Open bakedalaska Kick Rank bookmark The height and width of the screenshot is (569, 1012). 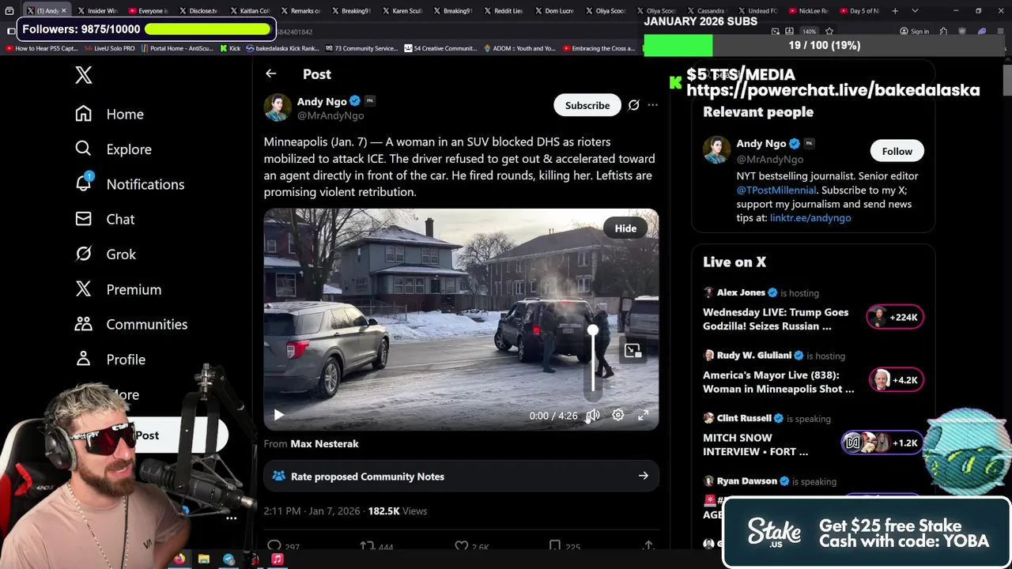282,48
